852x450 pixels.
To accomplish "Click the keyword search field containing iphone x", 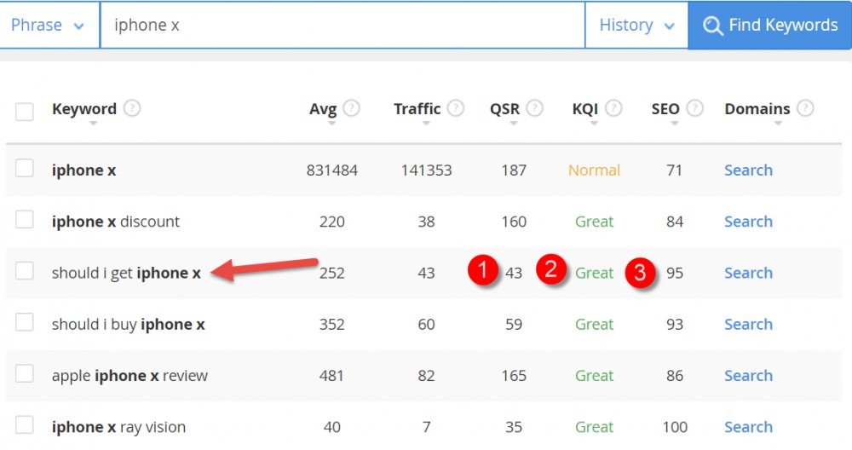I will (343, 25).
